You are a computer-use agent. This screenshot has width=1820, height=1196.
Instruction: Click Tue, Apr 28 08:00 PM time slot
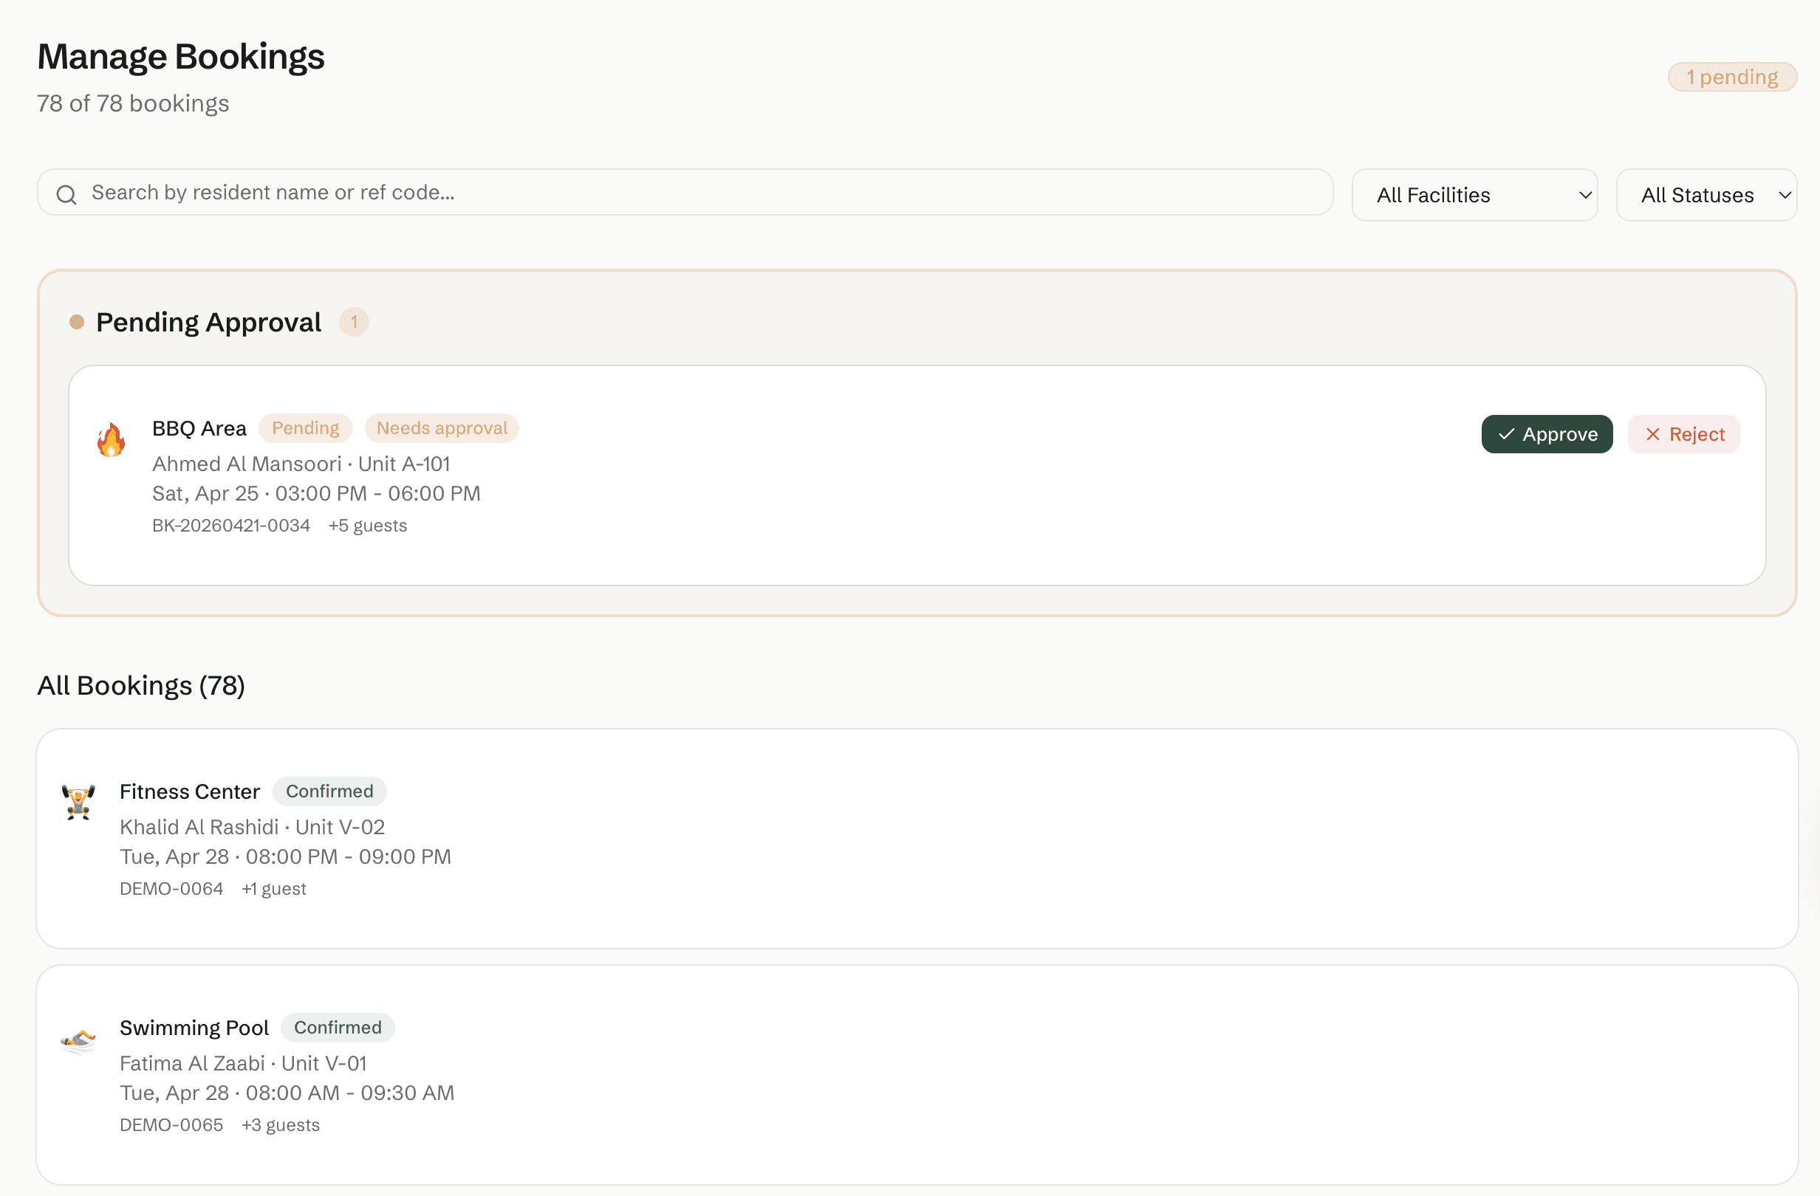[x=285, y=856]
